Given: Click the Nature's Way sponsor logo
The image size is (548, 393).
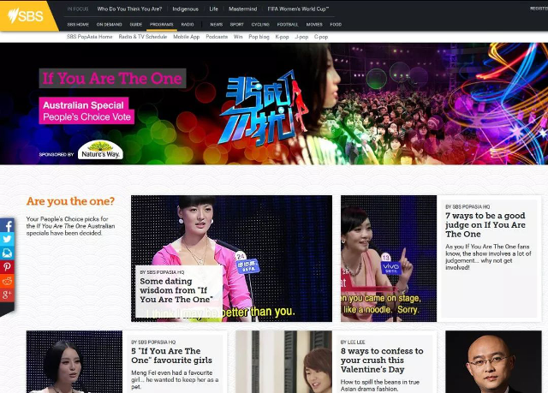Looking at the screenshot, I should tap(100, 151).
